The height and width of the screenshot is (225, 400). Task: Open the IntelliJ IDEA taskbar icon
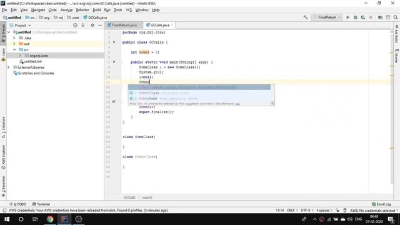pos(64,219)
